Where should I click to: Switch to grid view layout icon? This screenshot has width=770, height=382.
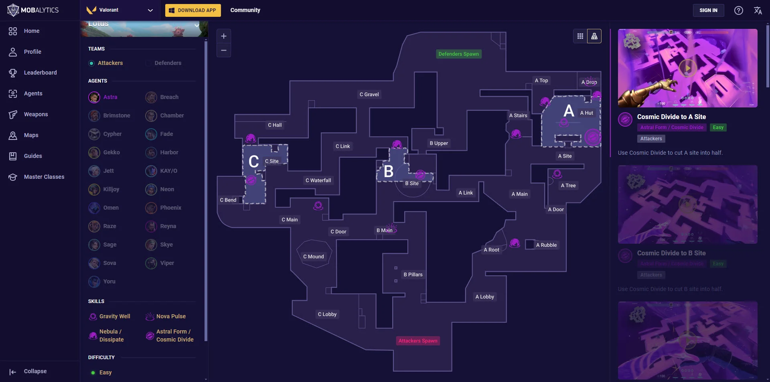click(x=580, y=36)
